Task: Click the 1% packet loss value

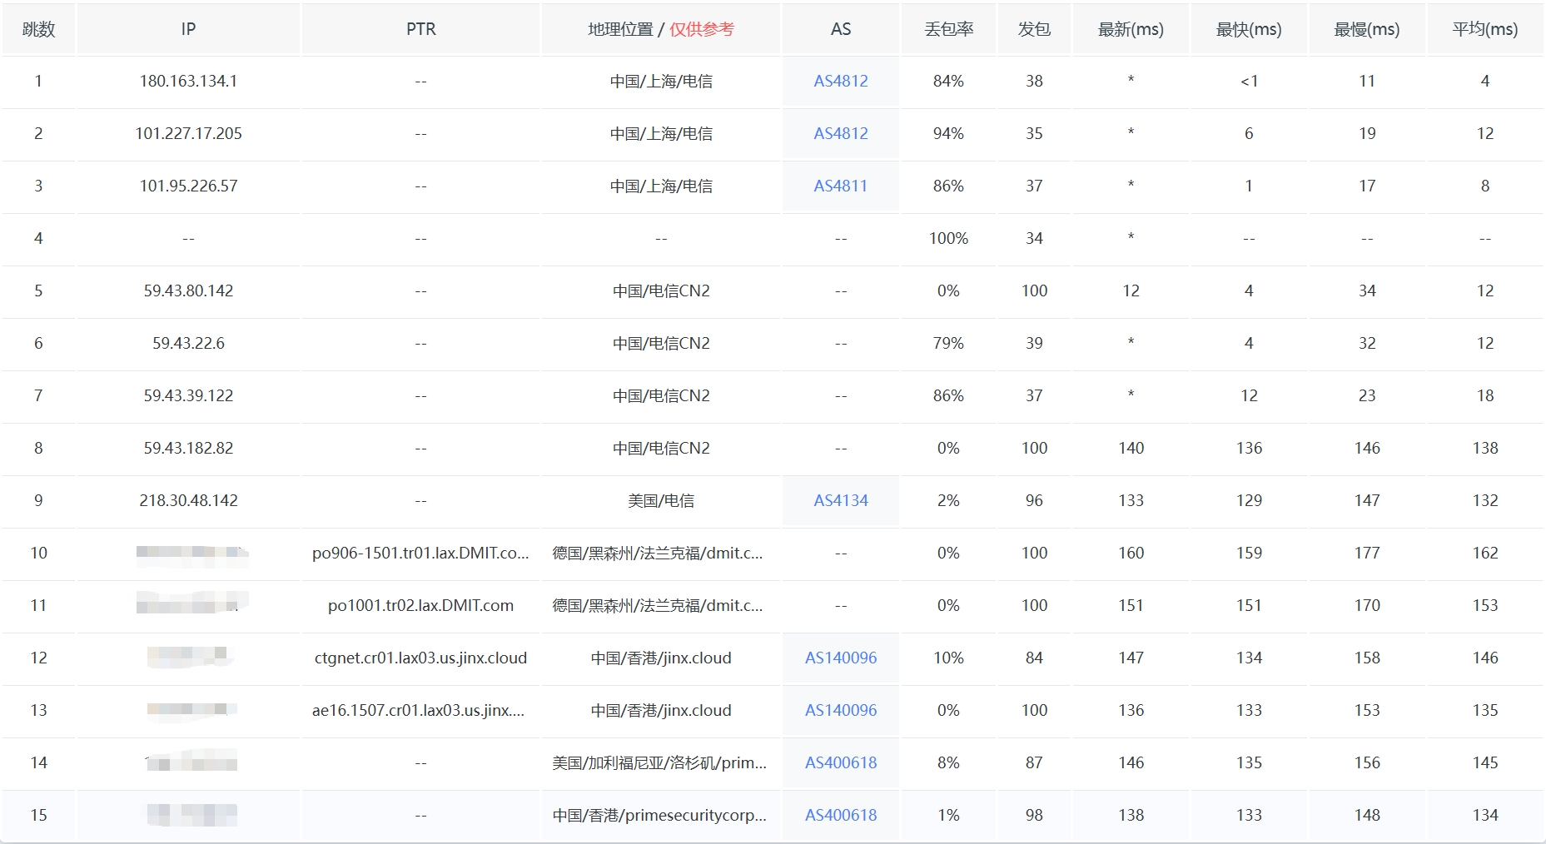Action: 948,815
